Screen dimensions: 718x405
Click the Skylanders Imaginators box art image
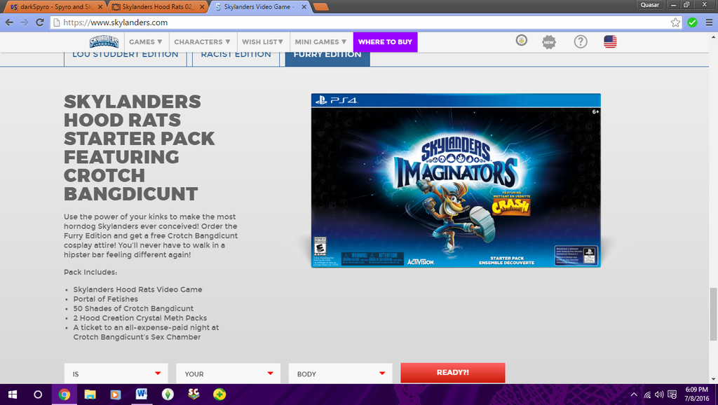tap(456, 180)
